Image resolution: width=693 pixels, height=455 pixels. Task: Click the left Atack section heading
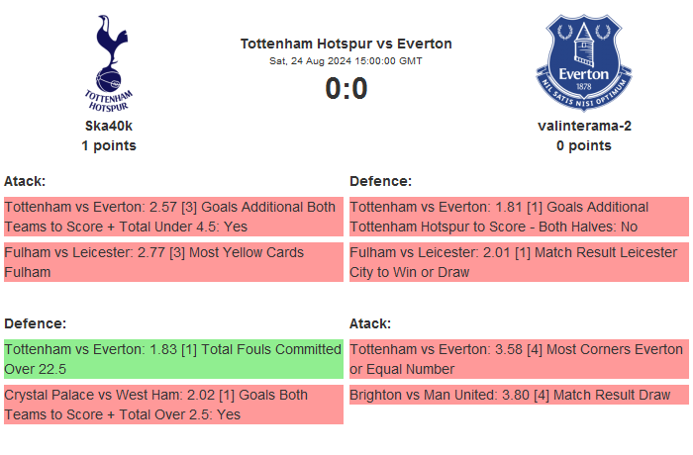[25, 181]
